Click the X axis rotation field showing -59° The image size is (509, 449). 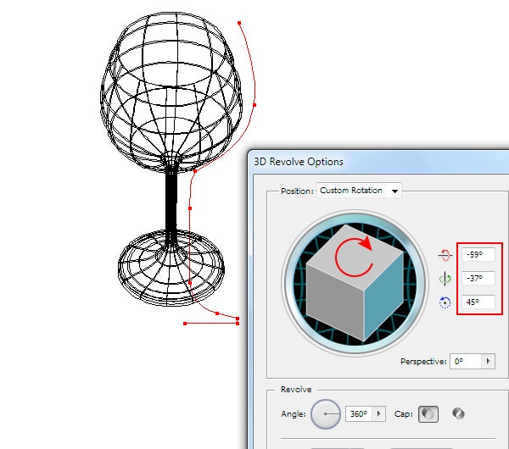[478, 255]
